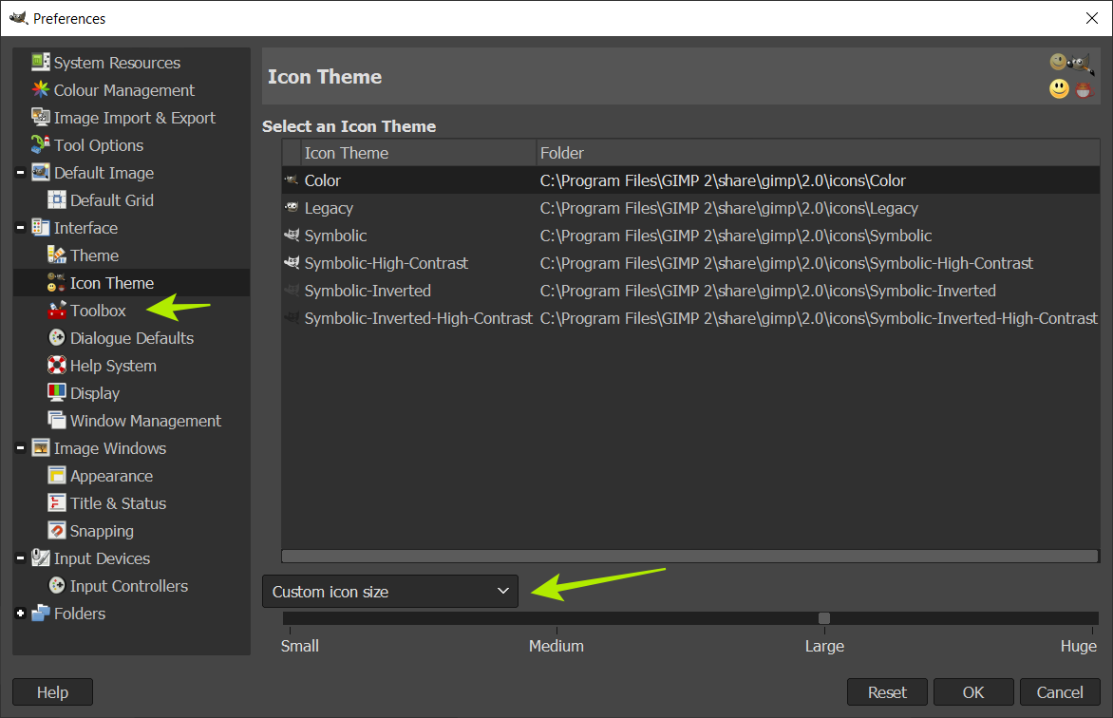Select the Toolbox preferences page
The image size is (1113, 718).
(98, 311)
